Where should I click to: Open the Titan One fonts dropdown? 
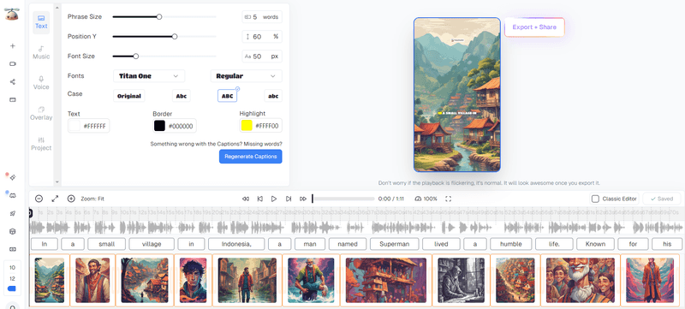pyautogui.click(x=149, y=76)
